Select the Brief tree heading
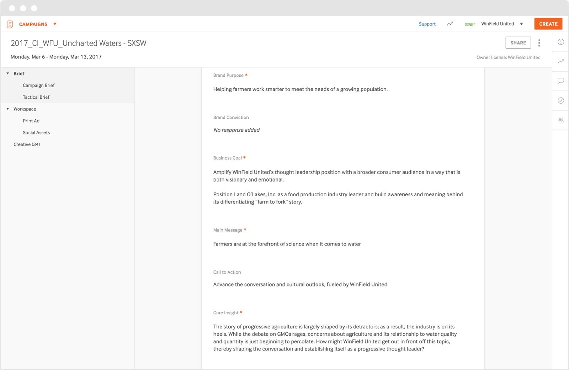Screen dimensions: 569x370 19,73
